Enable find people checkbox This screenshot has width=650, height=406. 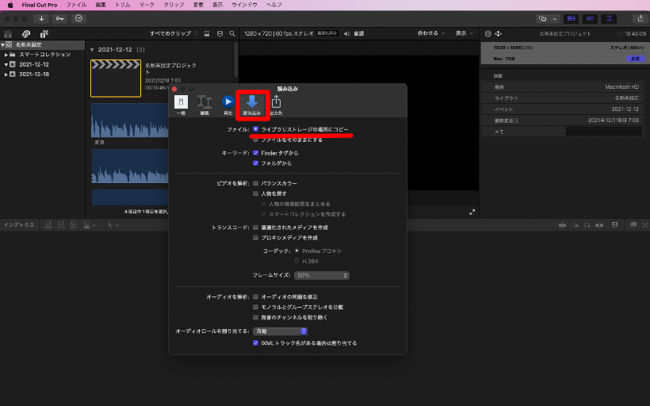[x=255, y=193]
